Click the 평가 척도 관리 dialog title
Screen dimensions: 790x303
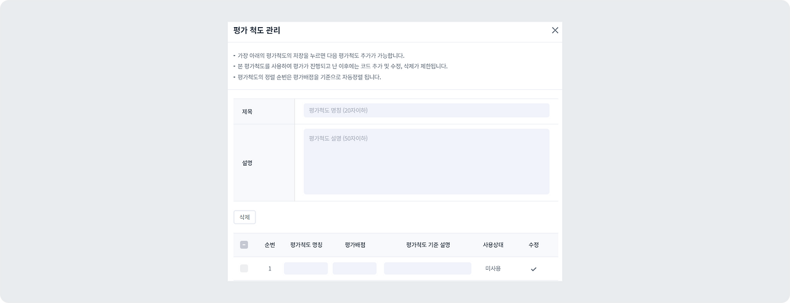pos(257,30)
